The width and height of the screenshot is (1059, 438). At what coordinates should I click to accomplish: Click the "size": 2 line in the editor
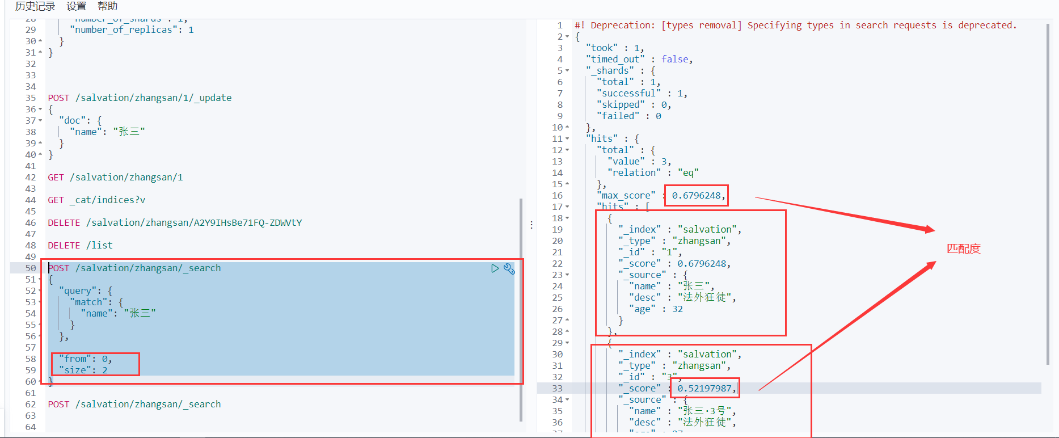pyautogui.click(x=83, y=370)
